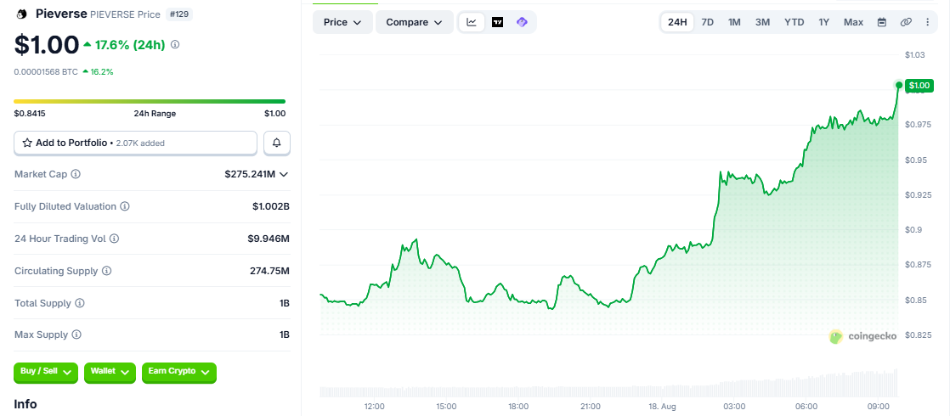Click the PIEVERSE Price ticker text
Screen dimensions: 950x416
pos(126,14)
